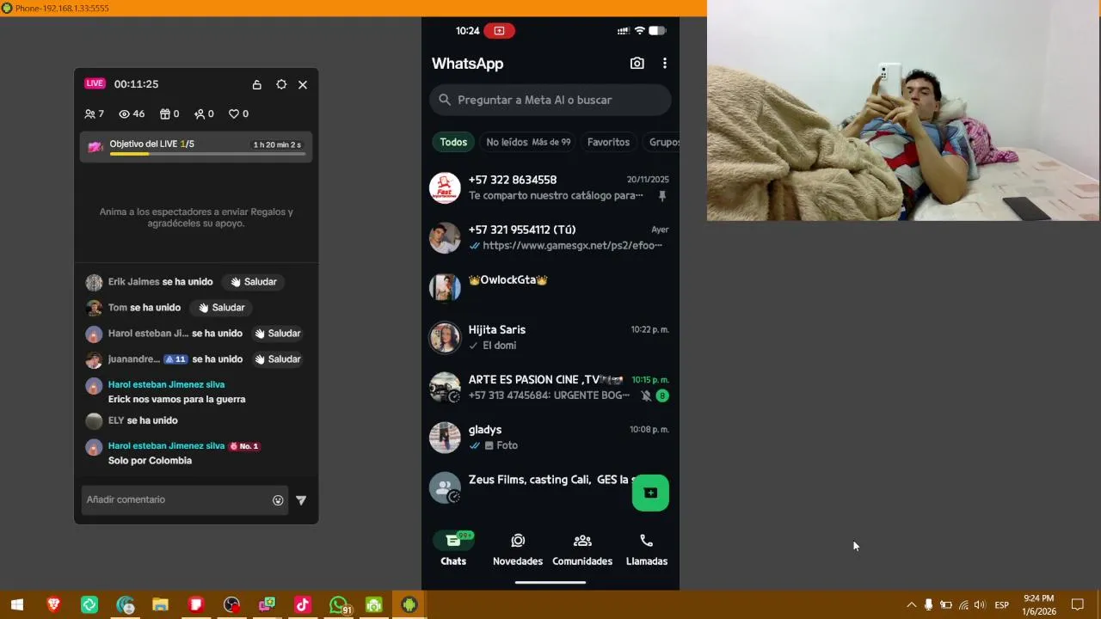Click the red screen-recording indicator in phone status bar

pos(499,31)
